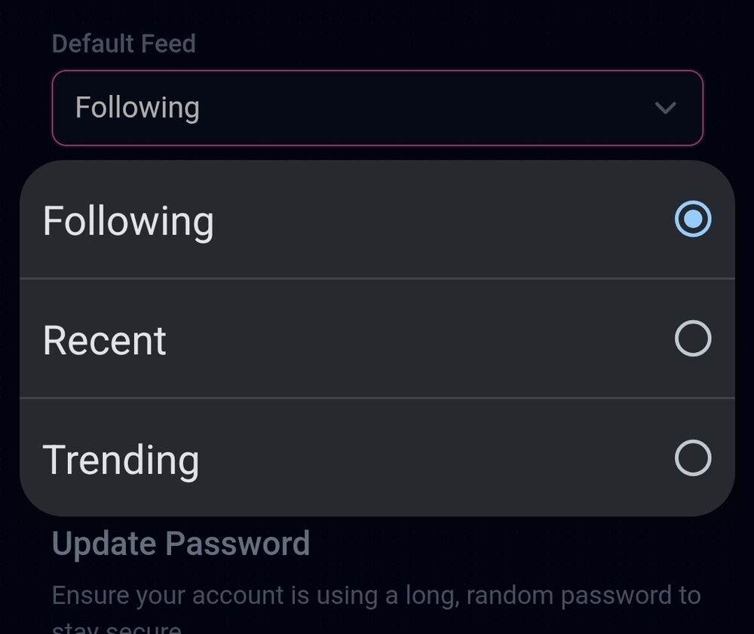Select the Trending radio button

pos(692,458)
